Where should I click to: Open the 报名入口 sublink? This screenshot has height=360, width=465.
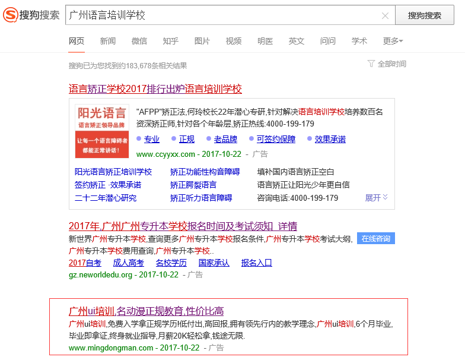coord(256,263)
